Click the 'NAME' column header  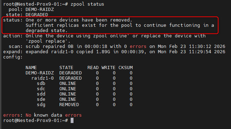(x=31, y=68)
